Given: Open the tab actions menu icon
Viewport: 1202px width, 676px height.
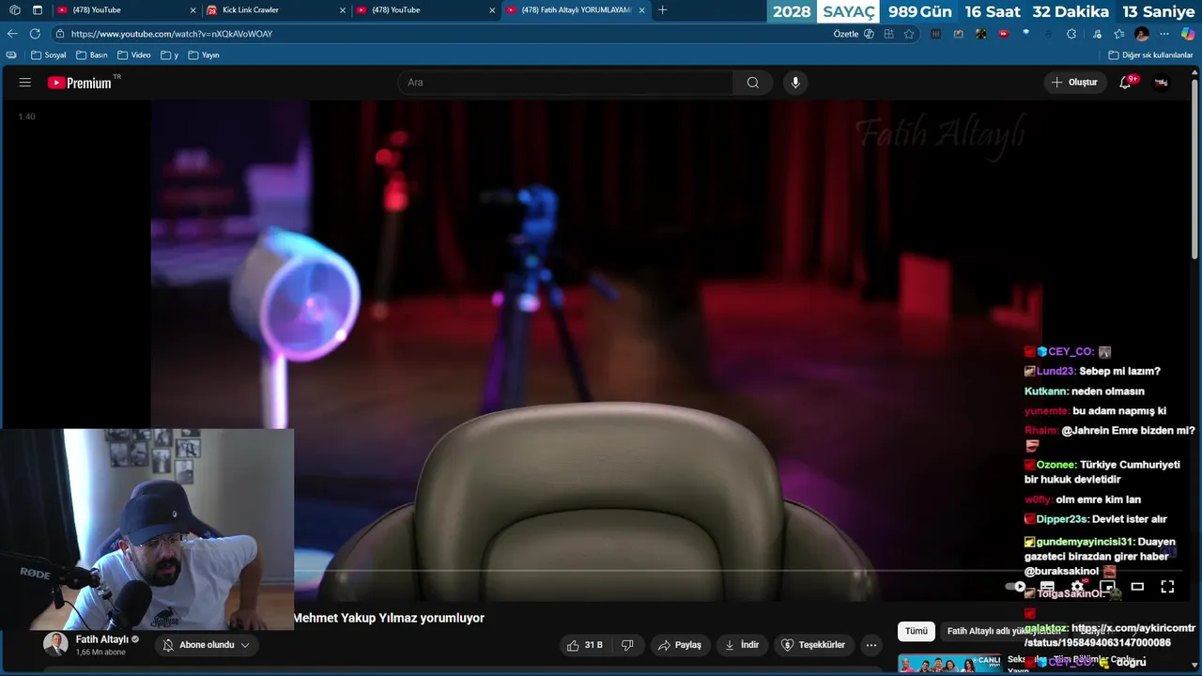Looking at the screenshot, I should [x=37, y=10].
